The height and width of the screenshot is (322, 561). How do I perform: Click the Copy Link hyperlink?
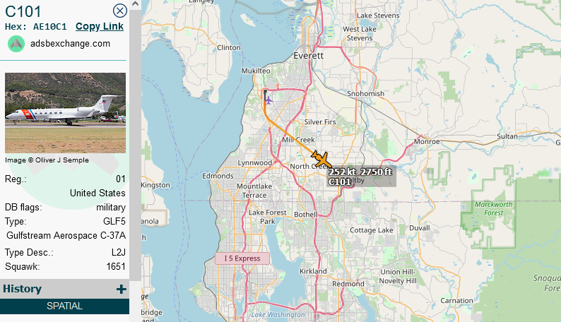(100, 26)
